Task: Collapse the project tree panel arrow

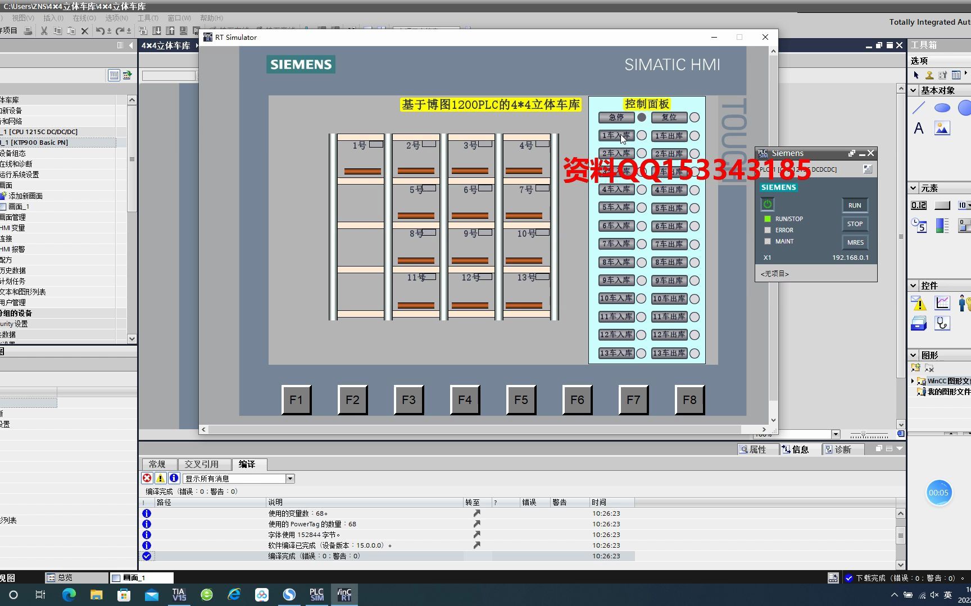Action: (x=131, y=45)
